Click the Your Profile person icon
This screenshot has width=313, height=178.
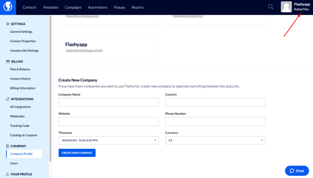click(x=7, y=174)
